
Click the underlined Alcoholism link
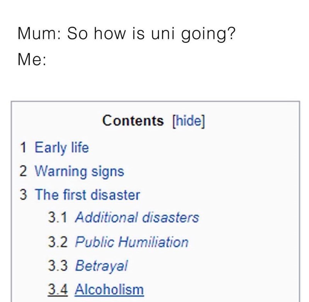click(109, 289)
